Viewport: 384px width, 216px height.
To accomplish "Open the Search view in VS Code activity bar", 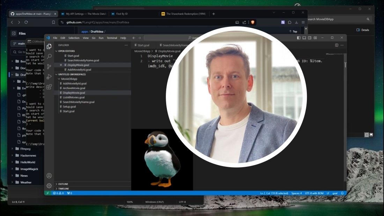I will point(49,56).
